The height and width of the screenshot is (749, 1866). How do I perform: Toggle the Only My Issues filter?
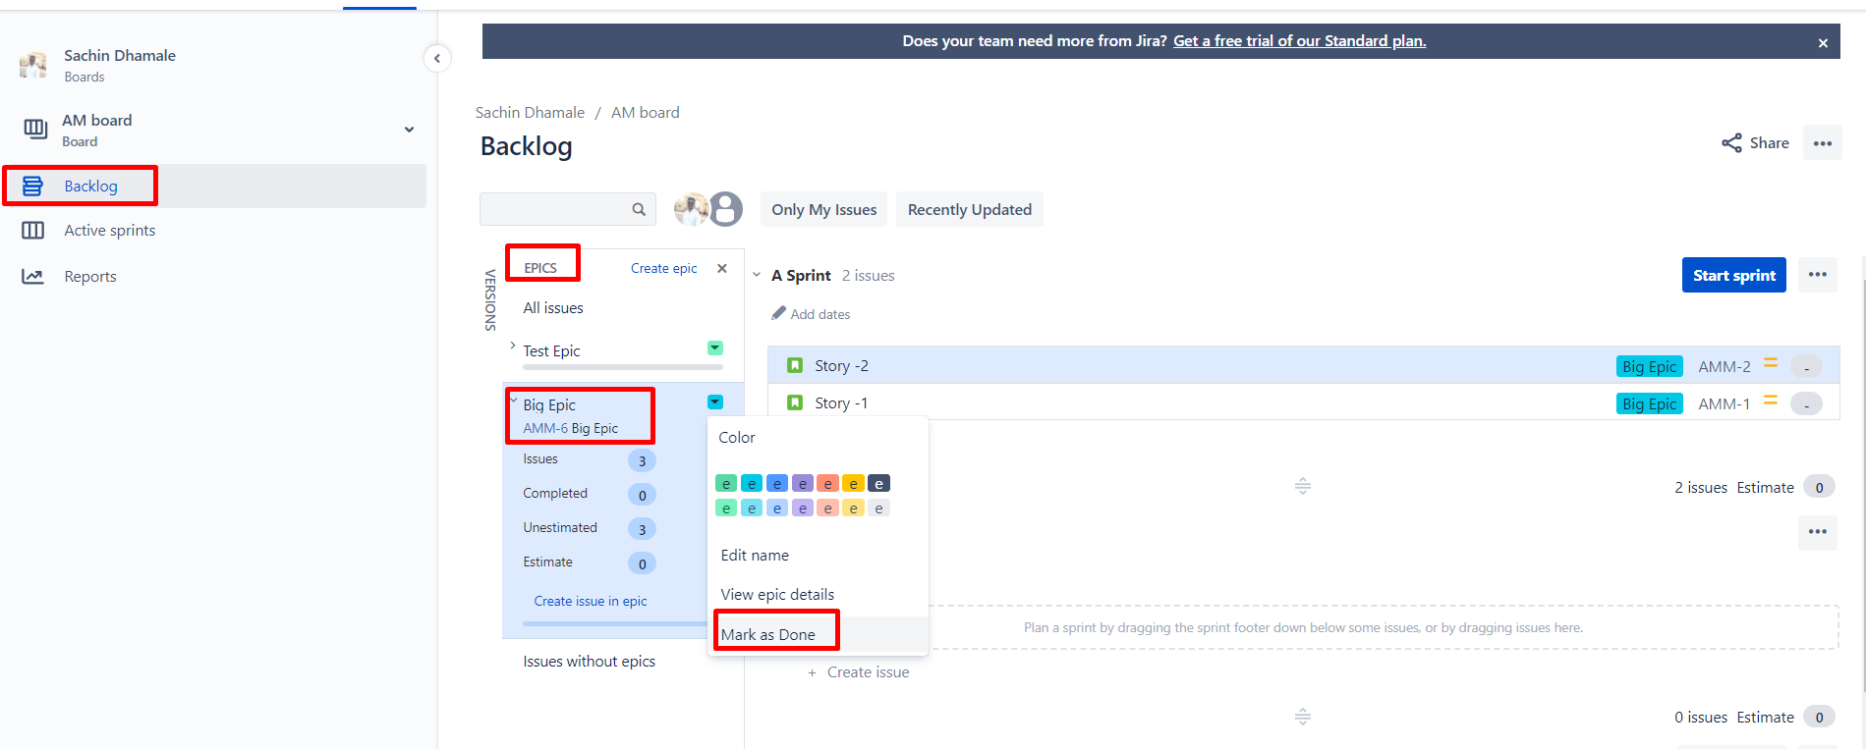[x=823, y=209]
